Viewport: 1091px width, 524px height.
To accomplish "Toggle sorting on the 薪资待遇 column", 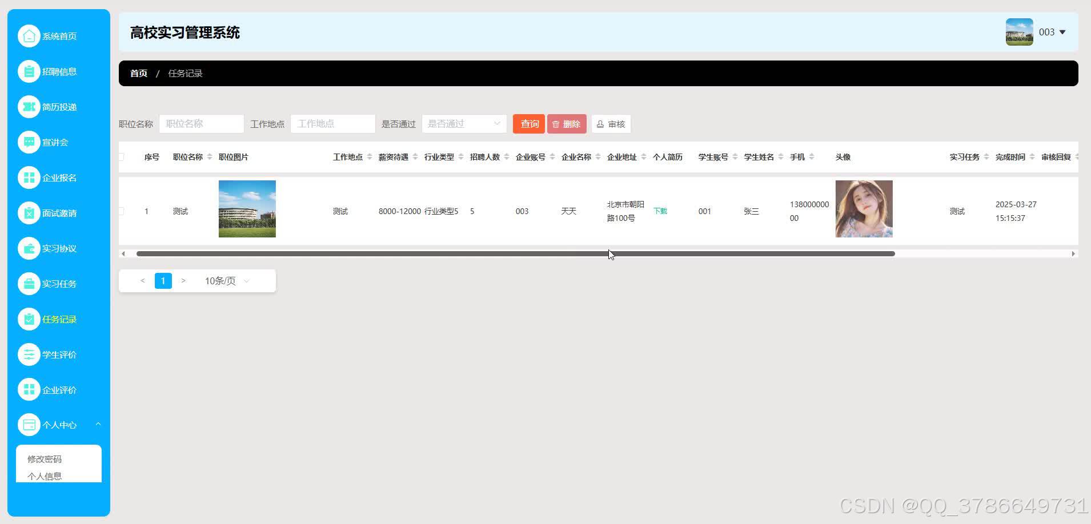I will (416, 156).
